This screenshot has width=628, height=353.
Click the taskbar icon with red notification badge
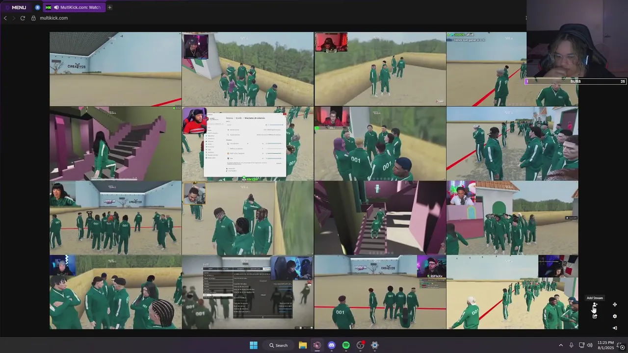(x=361, y=345)
